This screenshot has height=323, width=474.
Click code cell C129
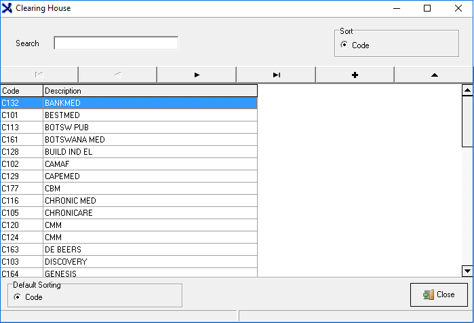pos(22,176)
